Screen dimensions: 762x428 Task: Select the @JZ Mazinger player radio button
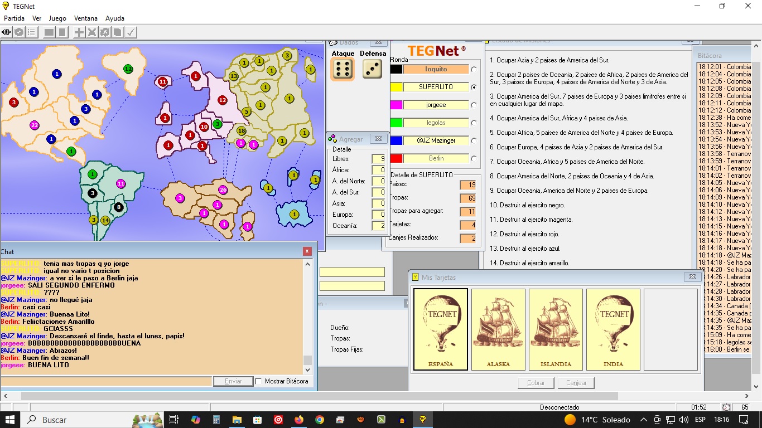pyautogui.click(x=474, y=140)
